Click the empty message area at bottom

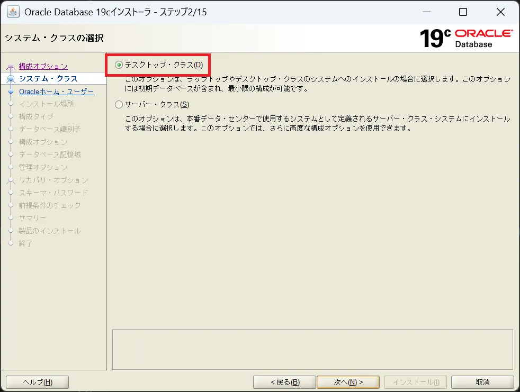tap(312, 349)
